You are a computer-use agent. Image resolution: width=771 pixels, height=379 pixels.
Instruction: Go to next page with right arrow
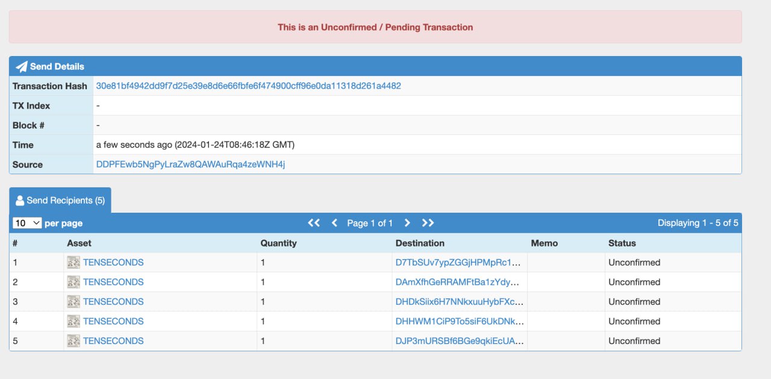(x=407, y=223)
